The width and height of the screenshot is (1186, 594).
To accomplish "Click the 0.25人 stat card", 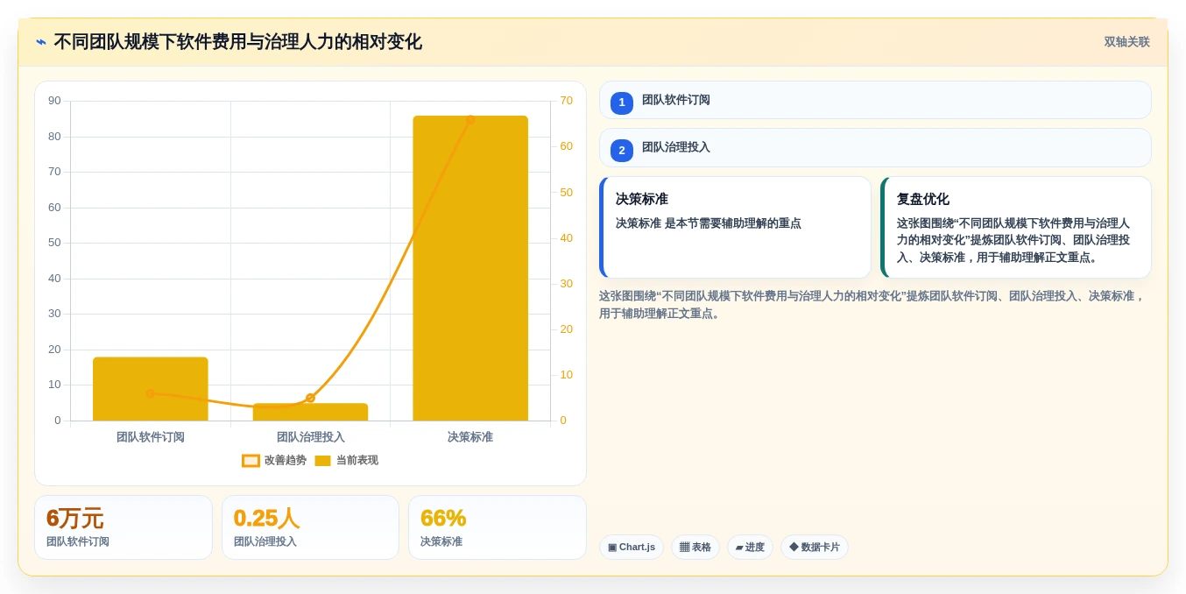I will [310, 527].
